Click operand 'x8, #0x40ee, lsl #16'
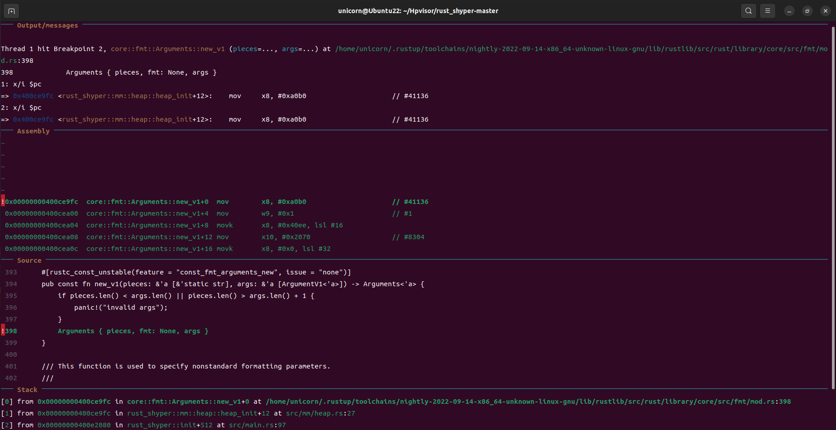 coord(302,225)
